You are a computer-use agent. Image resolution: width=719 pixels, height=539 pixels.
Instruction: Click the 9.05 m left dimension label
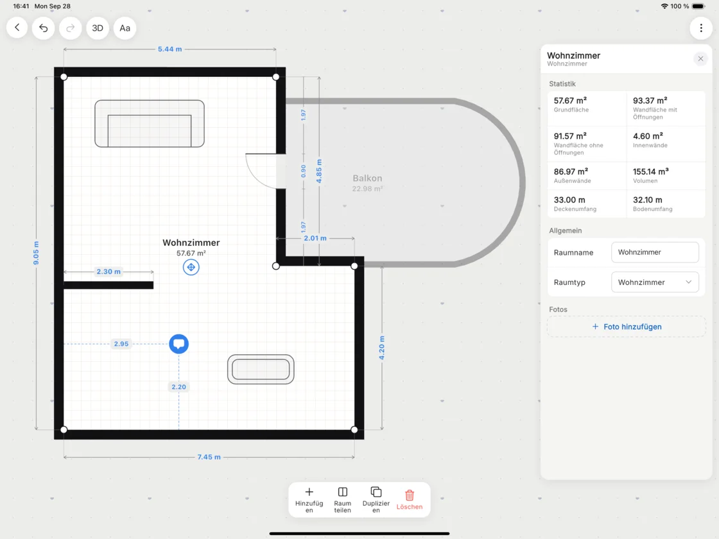click(36, 253)
